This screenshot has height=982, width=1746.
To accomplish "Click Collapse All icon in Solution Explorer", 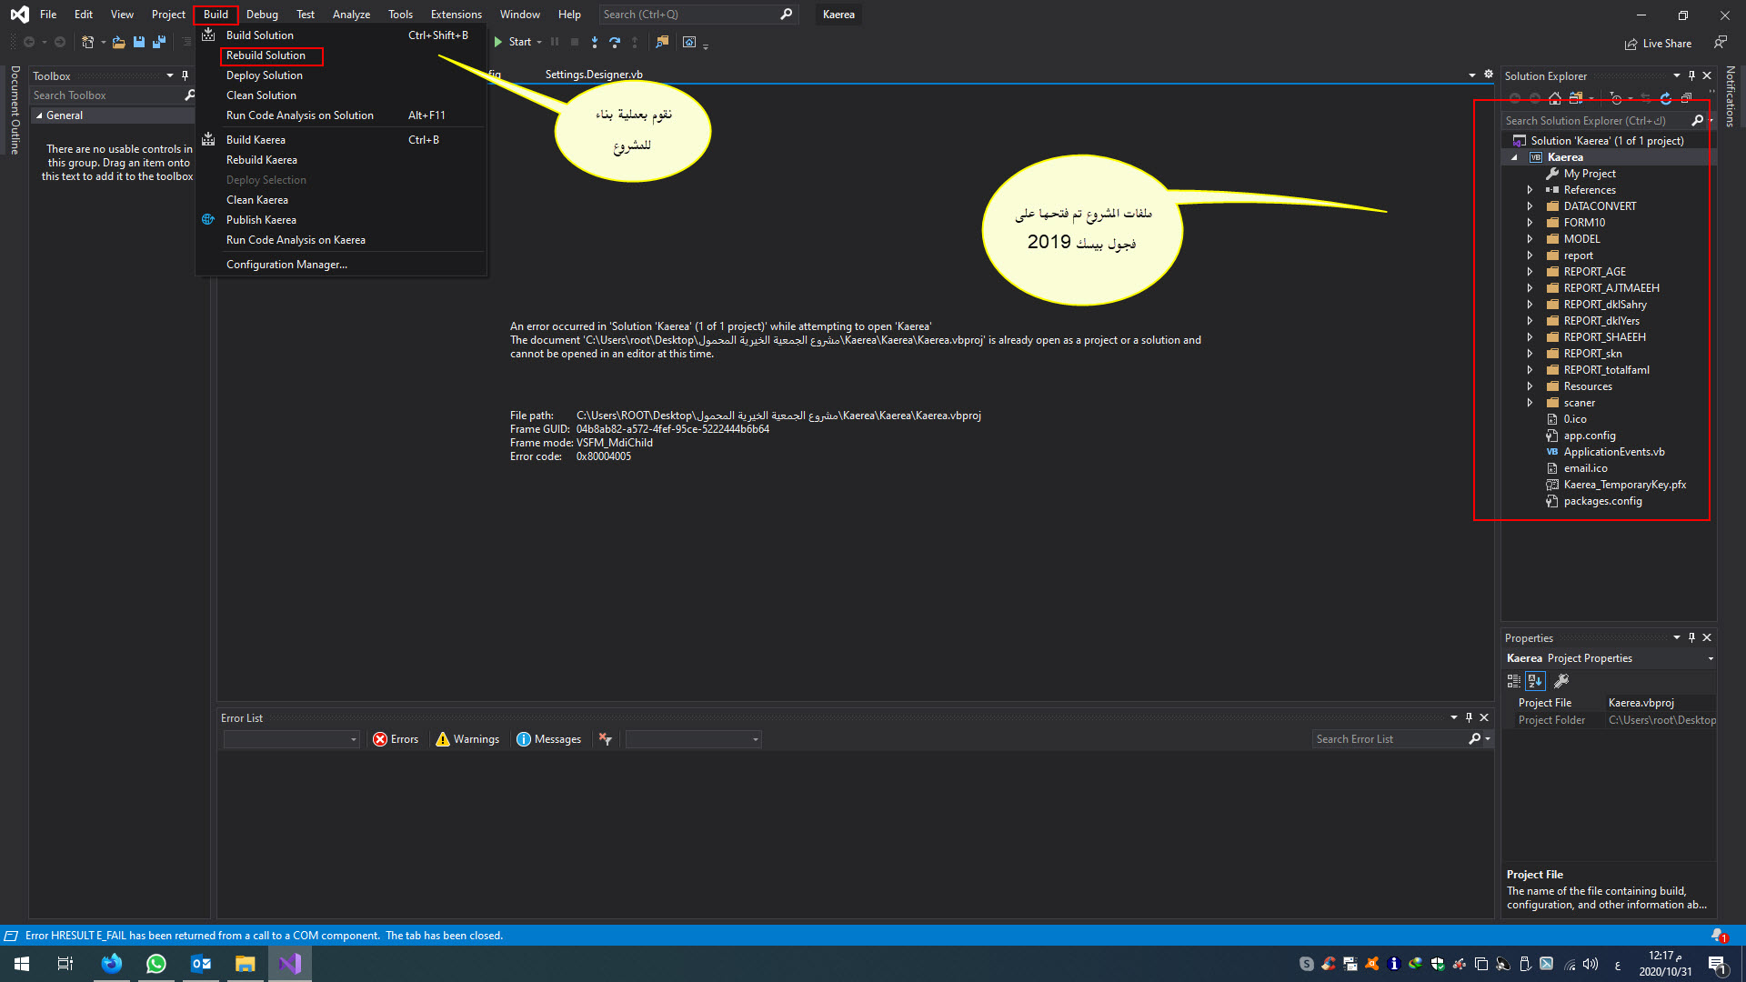I will (1686, 98).
